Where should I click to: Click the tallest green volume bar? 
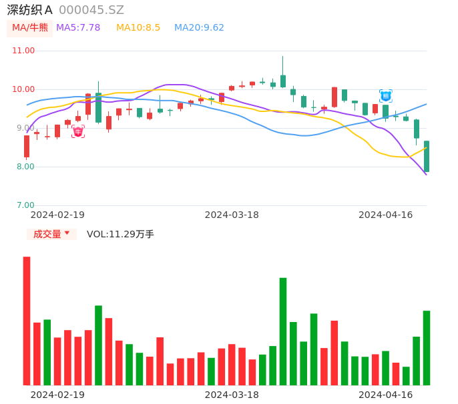pyautogui.click(x=283, y=331)
